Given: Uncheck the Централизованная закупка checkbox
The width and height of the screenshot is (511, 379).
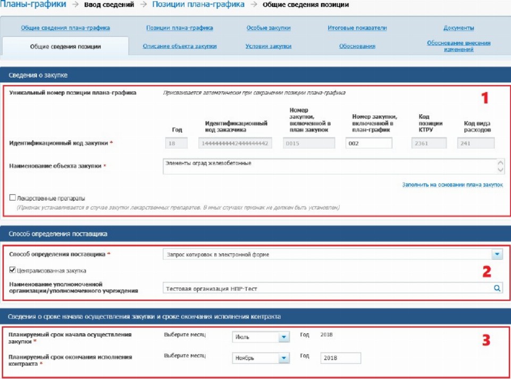Looking at the screenshot, I should (13, 271).
